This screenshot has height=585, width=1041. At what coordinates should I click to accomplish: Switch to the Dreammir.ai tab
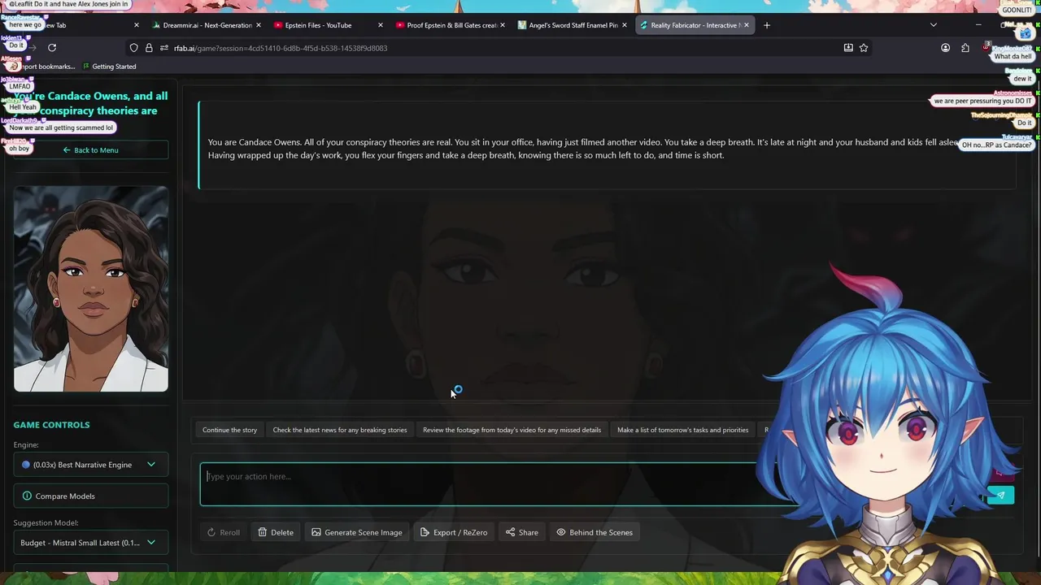click(207, 25)
